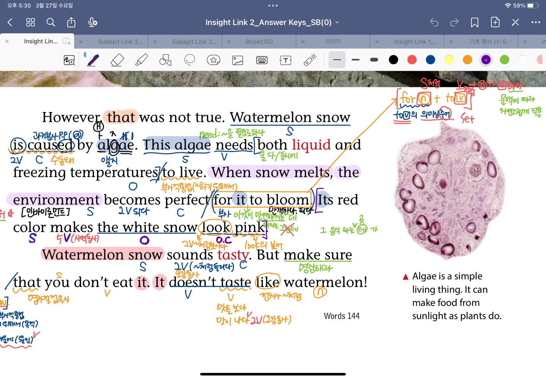Open the purple color options chevron
This screenshot has width=546, height=379.
pyautogui.click(x=486, y=60)
